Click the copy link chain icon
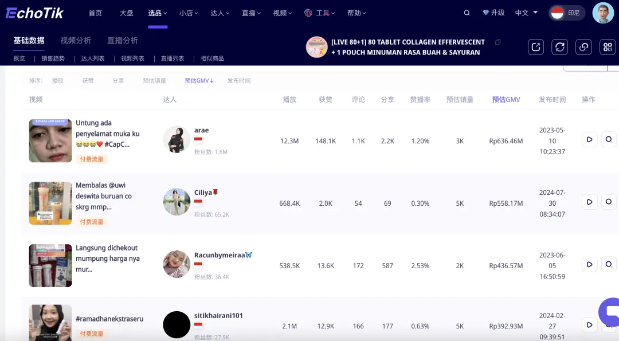Image resolution: width=619 pixels, height=341 pixels. [x=583, y=47]
